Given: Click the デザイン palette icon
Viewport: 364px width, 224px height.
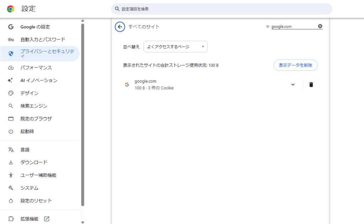Looking at the screenshot, I should tap(11, 93).
